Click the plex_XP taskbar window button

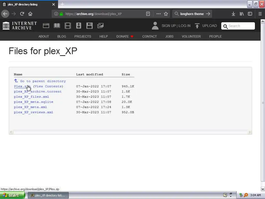[48, 195]
